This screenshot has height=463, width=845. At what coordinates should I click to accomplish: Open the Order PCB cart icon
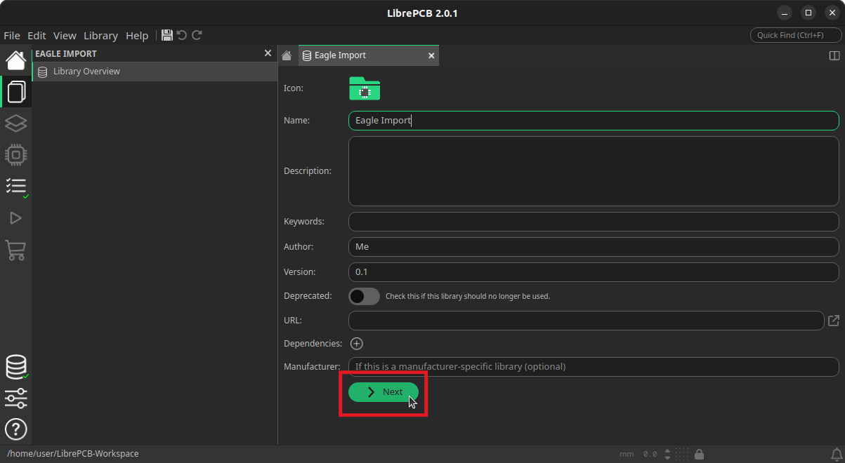pos(15,250)
